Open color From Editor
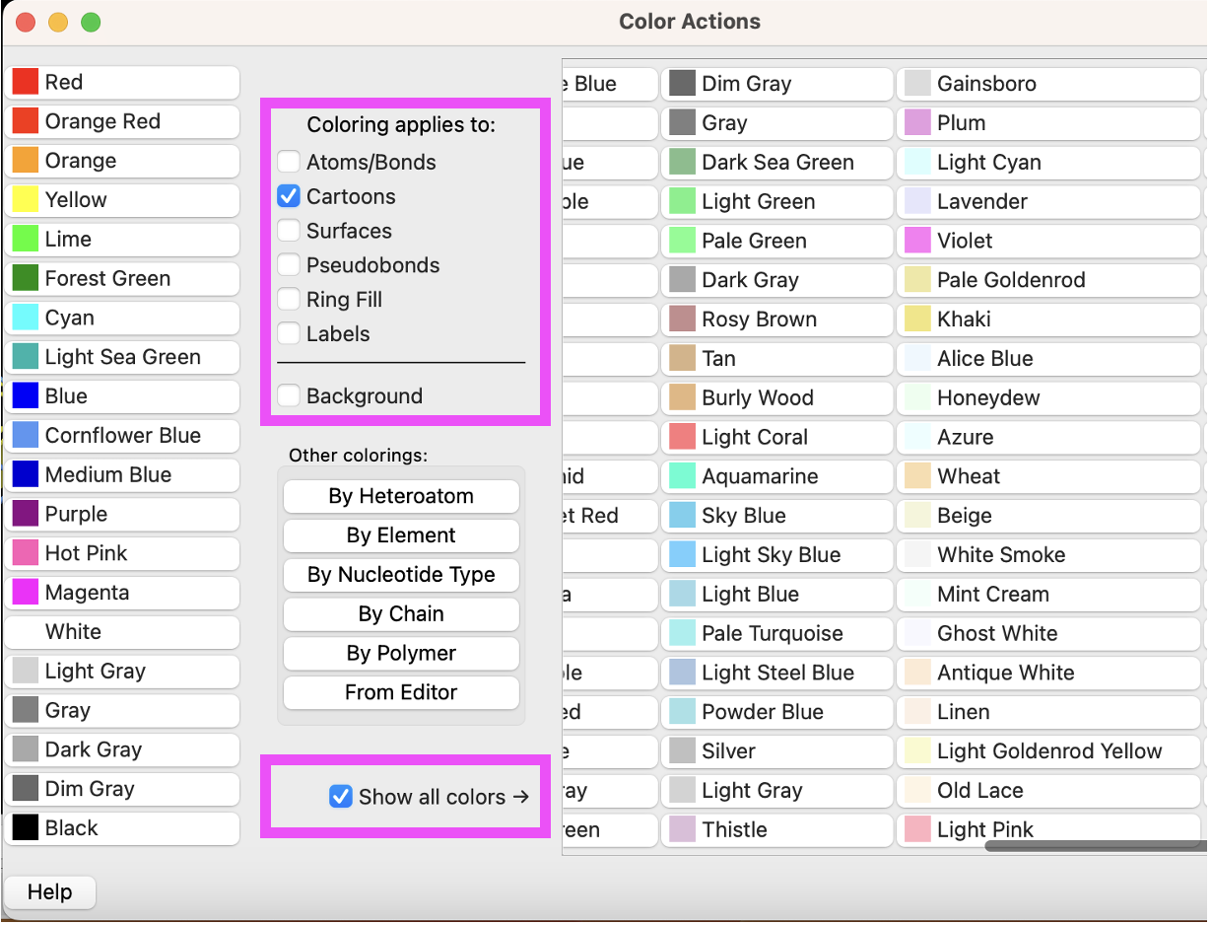Viewport: 1212px width, 925px height. 401,692
